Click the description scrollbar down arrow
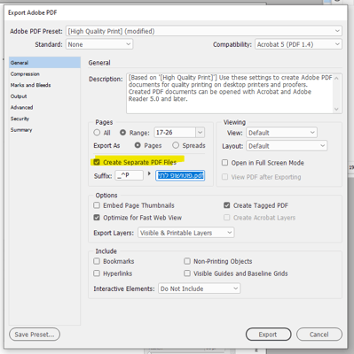 336,109
